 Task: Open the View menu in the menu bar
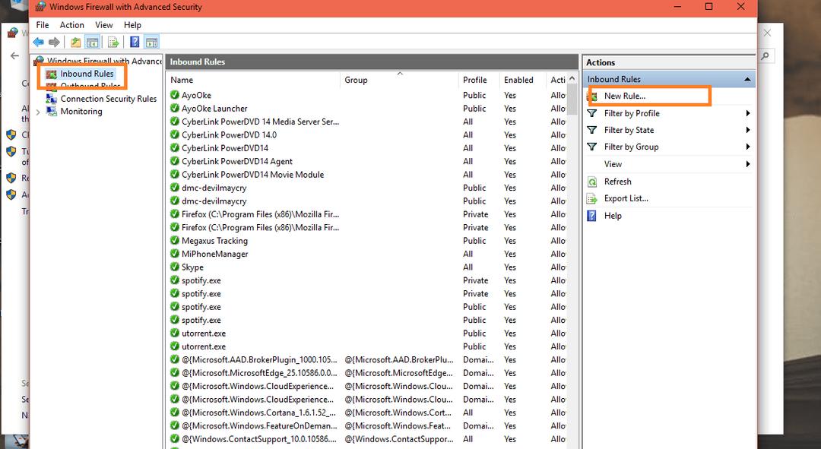103,25
